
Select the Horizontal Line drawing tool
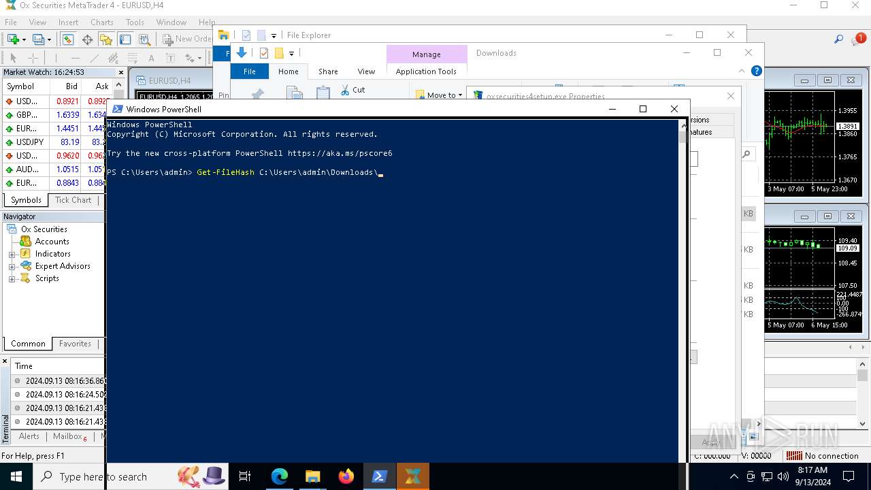[x=75, y=58]
